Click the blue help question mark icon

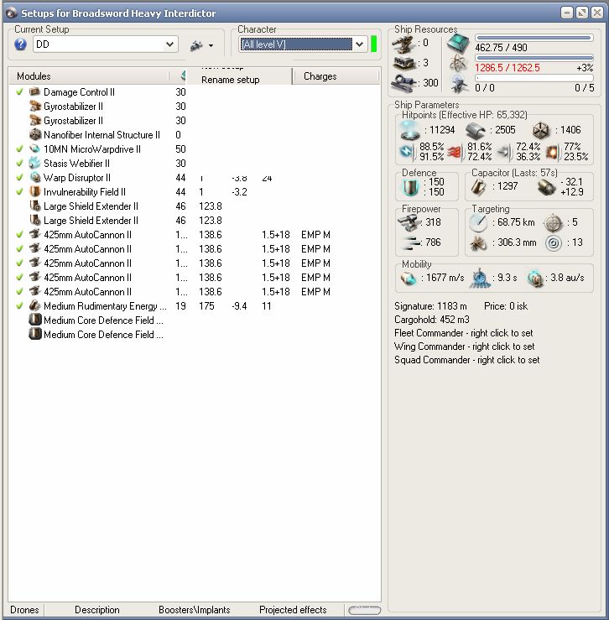21,44
